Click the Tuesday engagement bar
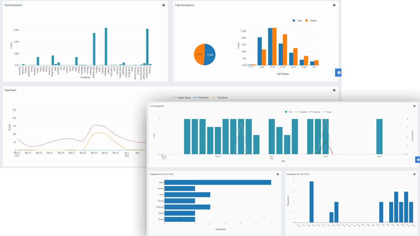The width and height of the screenshot is (420, 236). [180, 213]
